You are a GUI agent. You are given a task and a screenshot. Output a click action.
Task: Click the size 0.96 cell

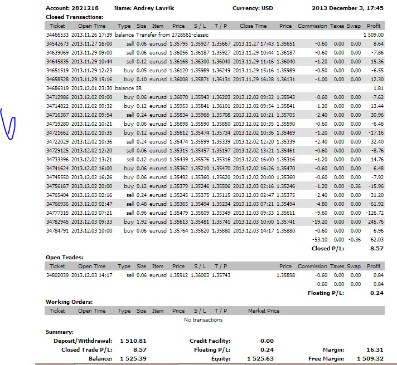click(x=142, y=213)
